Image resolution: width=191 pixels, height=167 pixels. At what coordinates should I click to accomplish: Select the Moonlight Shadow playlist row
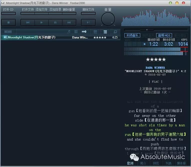pyautogui.click(x=61, y=37)
